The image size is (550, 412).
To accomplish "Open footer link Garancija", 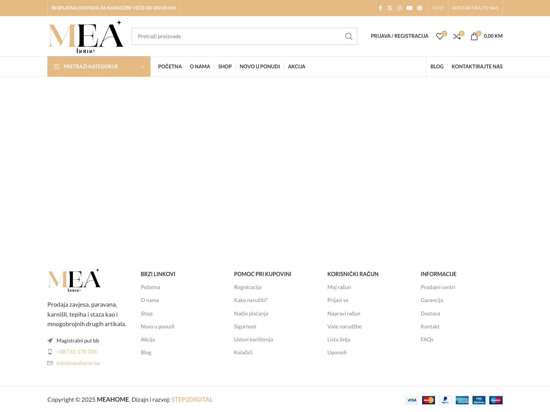I will click(432, 300).
